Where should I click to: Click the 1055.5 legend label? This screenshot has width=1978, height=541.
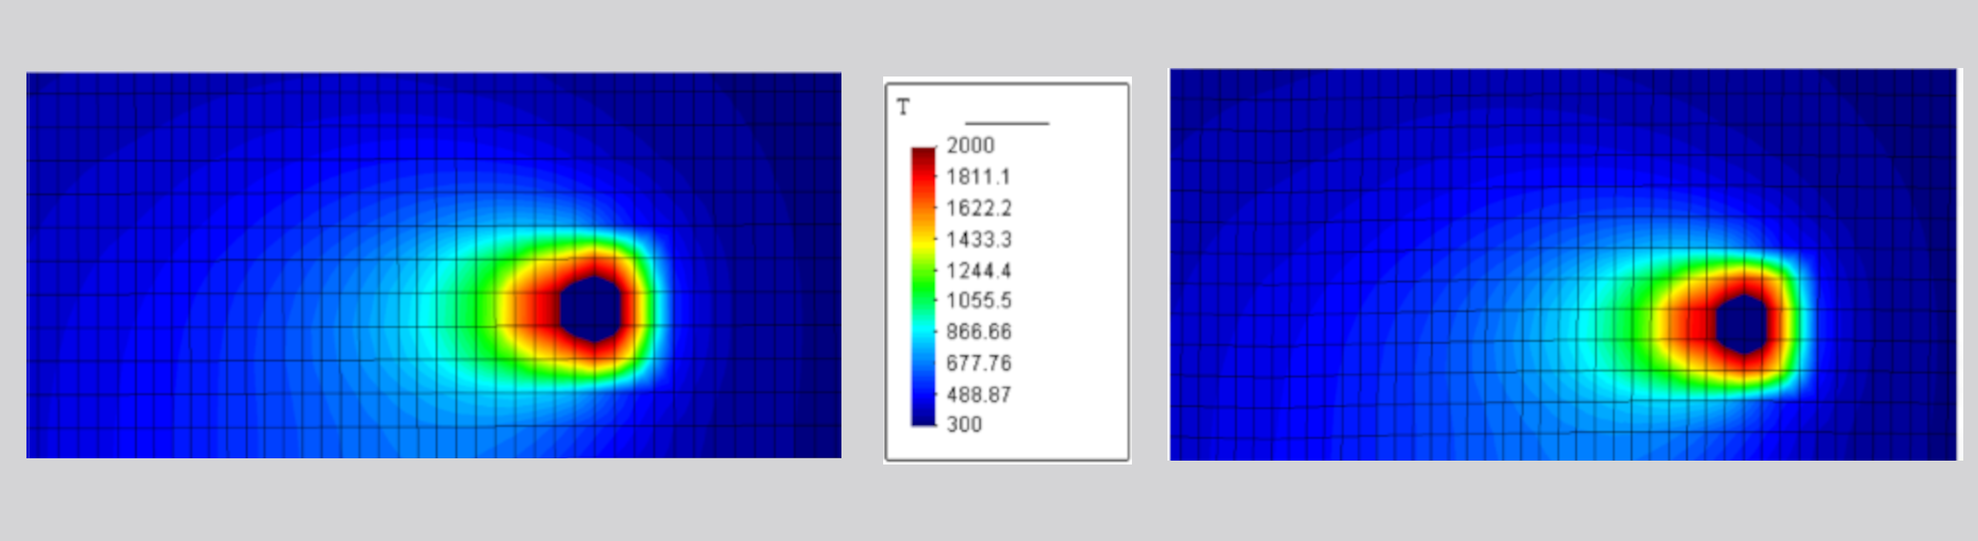[x=978, y=301]
